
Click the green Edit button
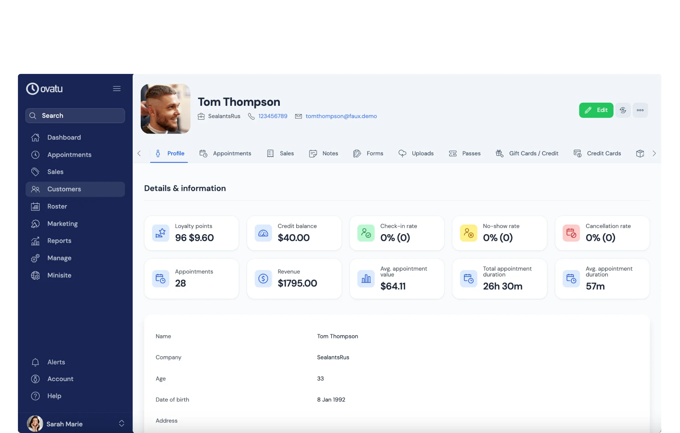[x=596, y=110]
